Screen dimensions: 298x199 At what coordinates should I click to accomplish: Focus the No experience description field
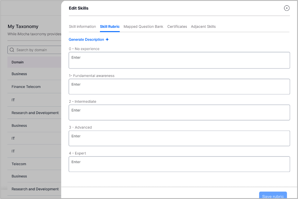point(179,60)
